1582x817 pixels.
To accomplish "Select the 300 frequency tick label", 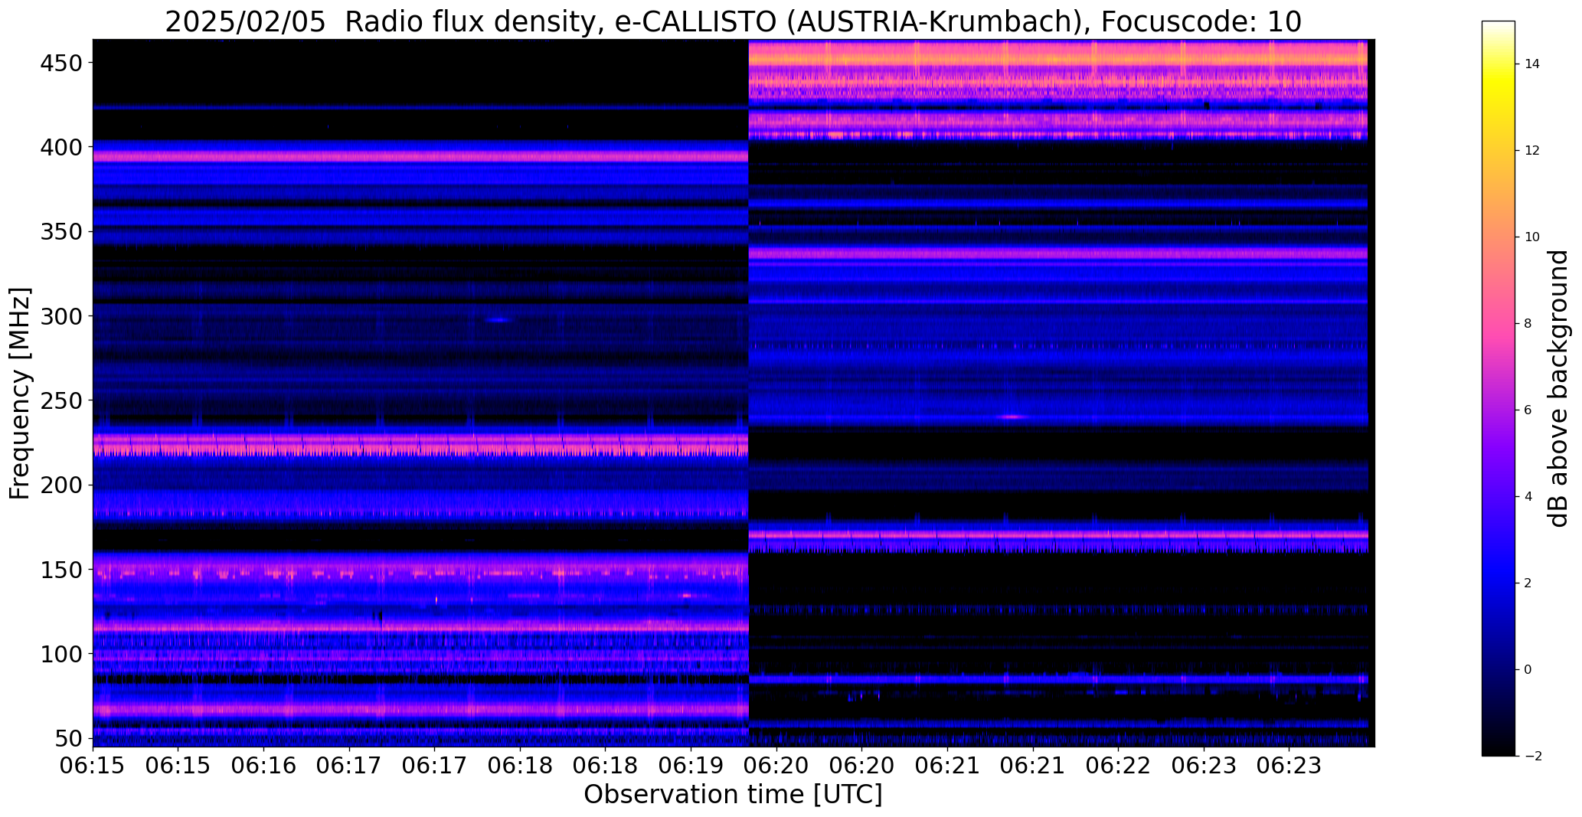I will tap(60, 315).
